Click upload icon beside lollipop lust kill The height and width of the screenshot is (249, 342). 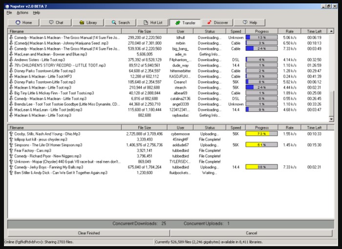(11, 139)
